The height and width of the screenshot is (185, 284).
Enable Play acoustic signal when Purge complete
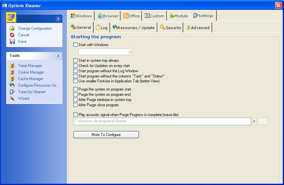[75, 115]
